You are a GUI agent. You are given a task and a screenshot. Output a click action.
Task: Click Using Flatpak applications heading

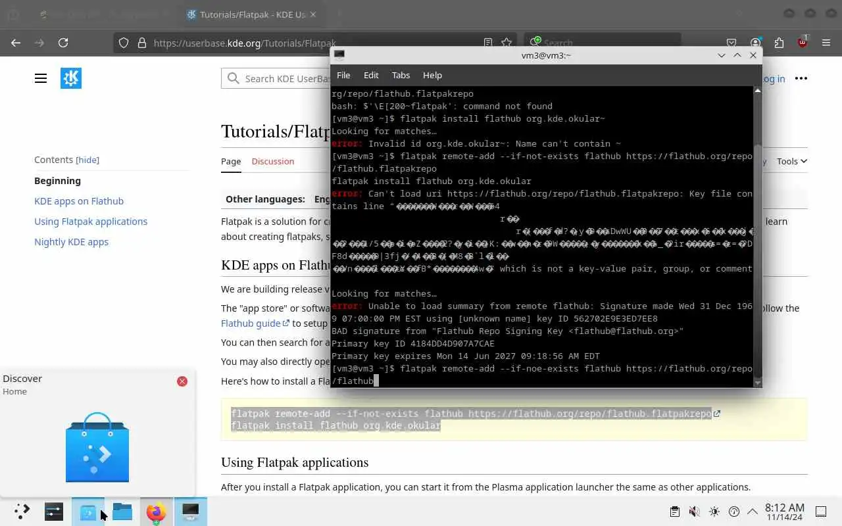(295, 462)
